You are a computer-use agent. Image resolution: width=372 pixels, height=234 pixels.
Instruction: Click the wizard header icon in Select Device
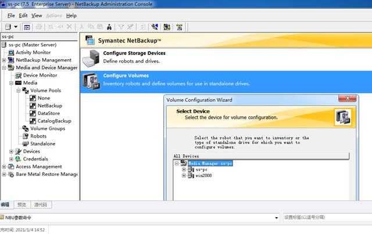343,117
